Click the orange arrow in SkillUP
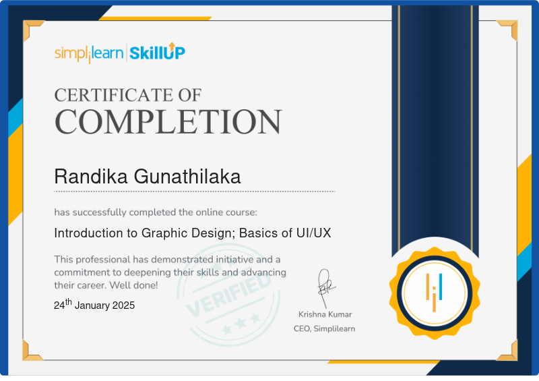 point(172,45)
